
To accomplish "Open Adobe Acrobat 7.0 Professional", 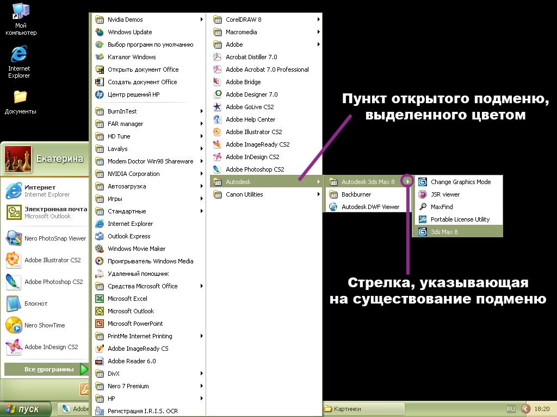I will point(267,69).
